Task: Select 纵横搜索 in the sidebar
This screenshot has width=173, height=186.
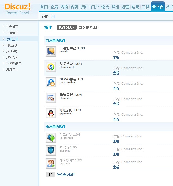Action: click(x=12, y=57)
